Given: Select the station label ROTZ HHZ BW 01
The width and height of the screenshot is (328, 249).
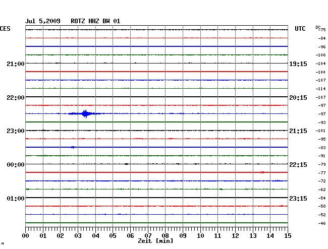Looking at the screenshot, I should click(x=95, y=21).
